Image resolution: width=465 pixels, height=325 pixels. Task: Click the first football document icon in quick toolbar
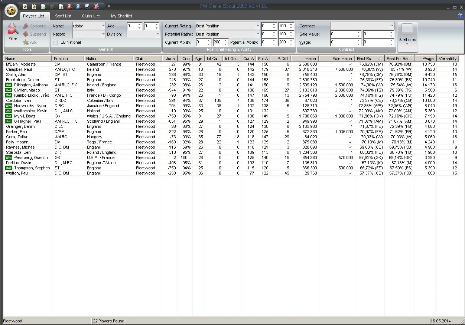click(x=25, y=6)
